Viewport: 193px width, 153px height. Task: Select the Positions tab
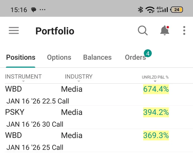tap(21, 57)
